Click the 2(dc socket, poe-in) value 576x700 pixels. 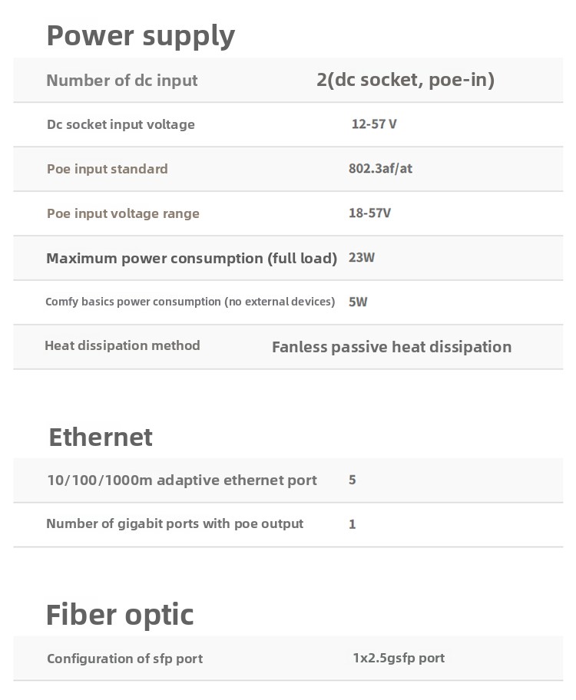coord(405,80)
